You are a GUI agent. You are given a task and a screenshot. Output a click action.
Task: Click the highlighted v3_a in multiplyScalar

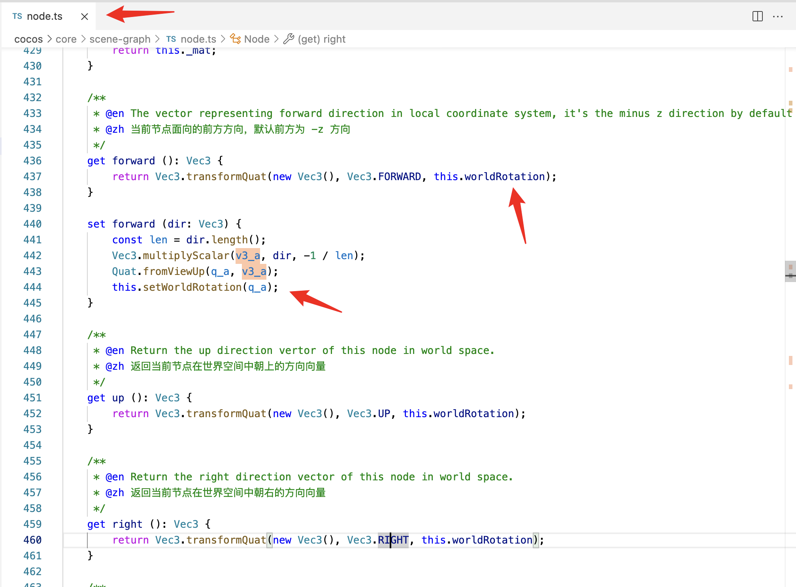tap(248, 256)
